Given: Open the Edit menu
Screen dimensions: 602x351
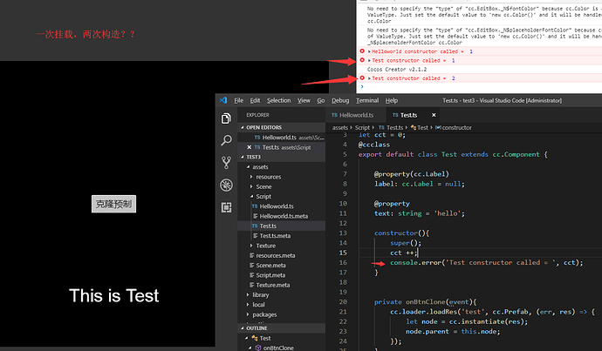Looking at the screenshot, I should 255,100.
